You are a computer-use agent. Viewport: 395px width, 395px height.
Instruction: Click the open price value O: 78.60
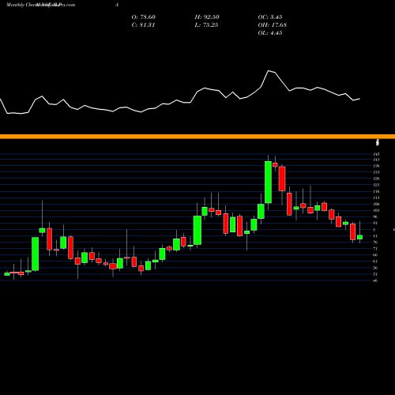pyautogui.click(x=144, y=17)
